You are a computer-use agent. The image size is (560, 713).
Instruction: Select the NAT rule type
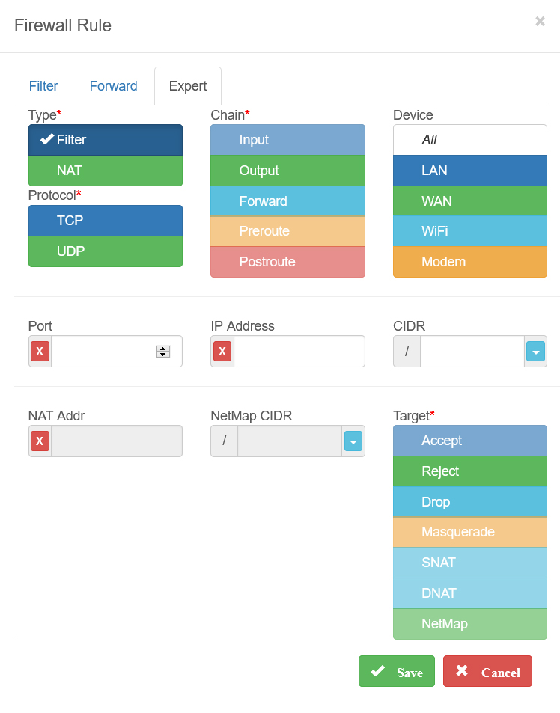[106, 171]
